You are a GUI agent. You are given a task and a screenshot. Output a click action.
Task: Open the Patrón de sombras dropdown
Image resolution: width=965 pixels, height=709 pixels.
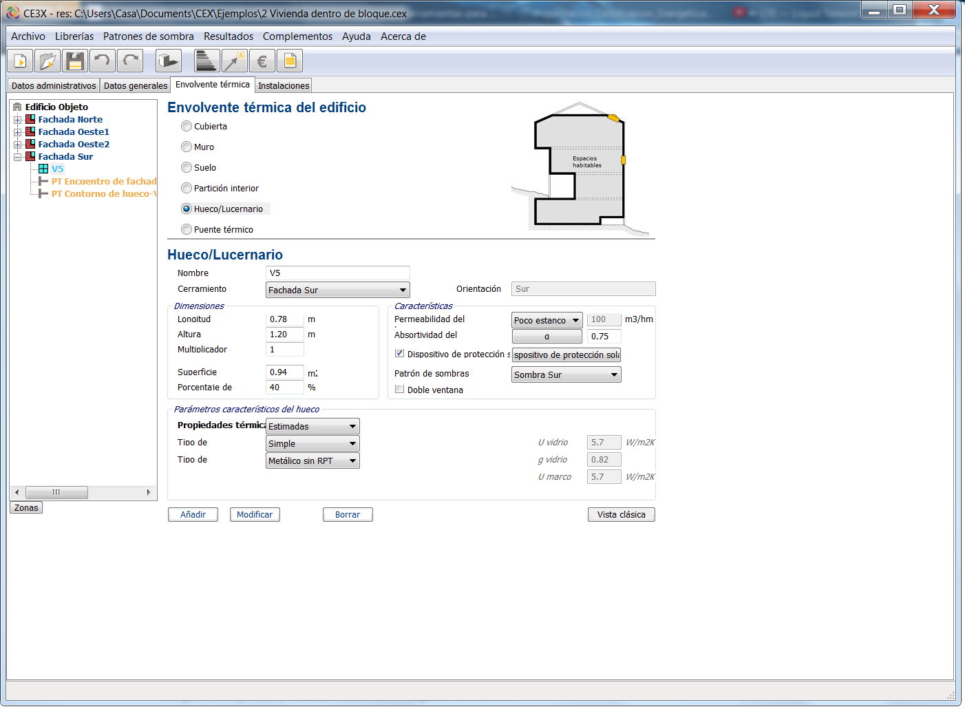tap(566, 375)
